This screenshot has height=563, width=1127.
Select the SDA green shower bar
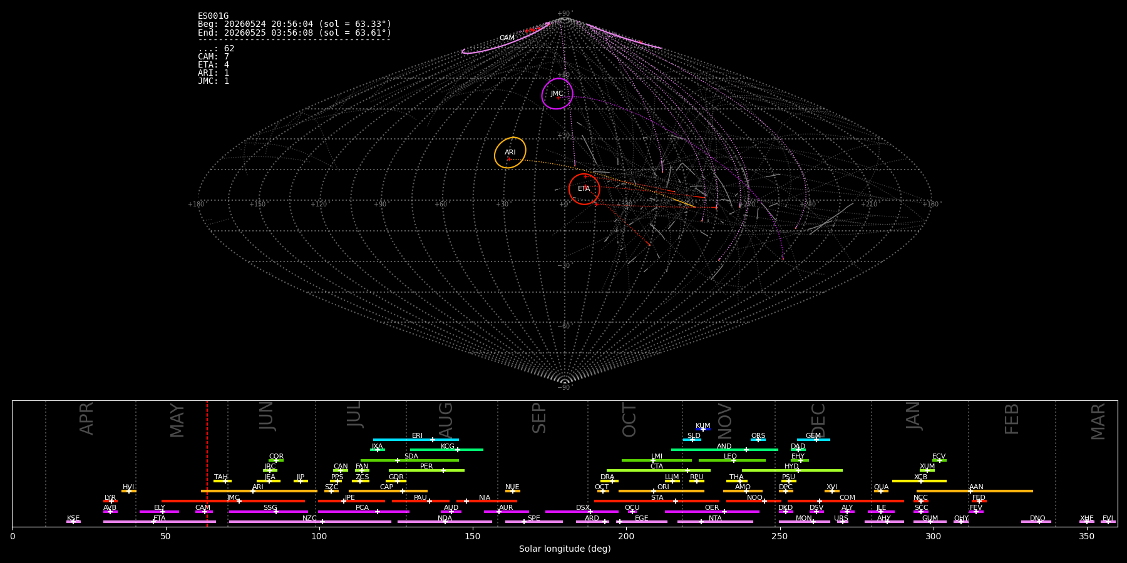point(409,460)
